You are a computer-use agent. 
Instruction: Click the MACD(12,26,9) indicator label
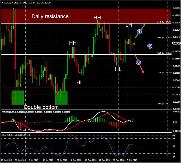tap(9, 112)
